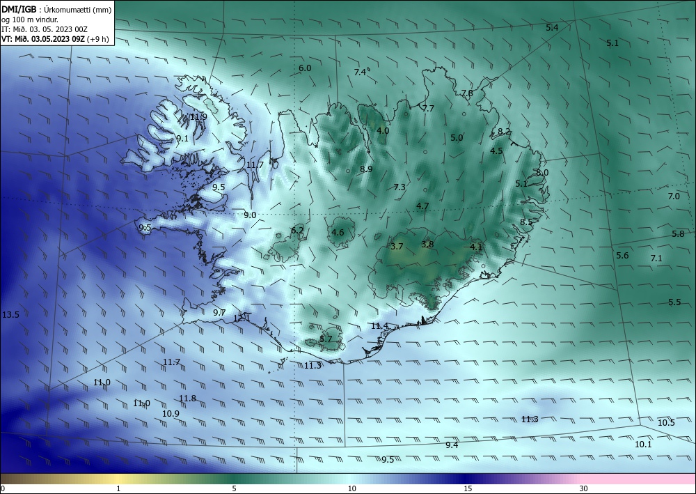696x494 pixels.
Task: Click the color scale label 10
Action: coord(351,488)
